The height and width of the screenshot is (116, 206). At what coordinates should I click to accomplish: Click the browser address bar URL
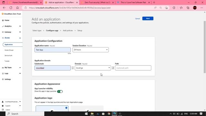[x=70, y=8]
